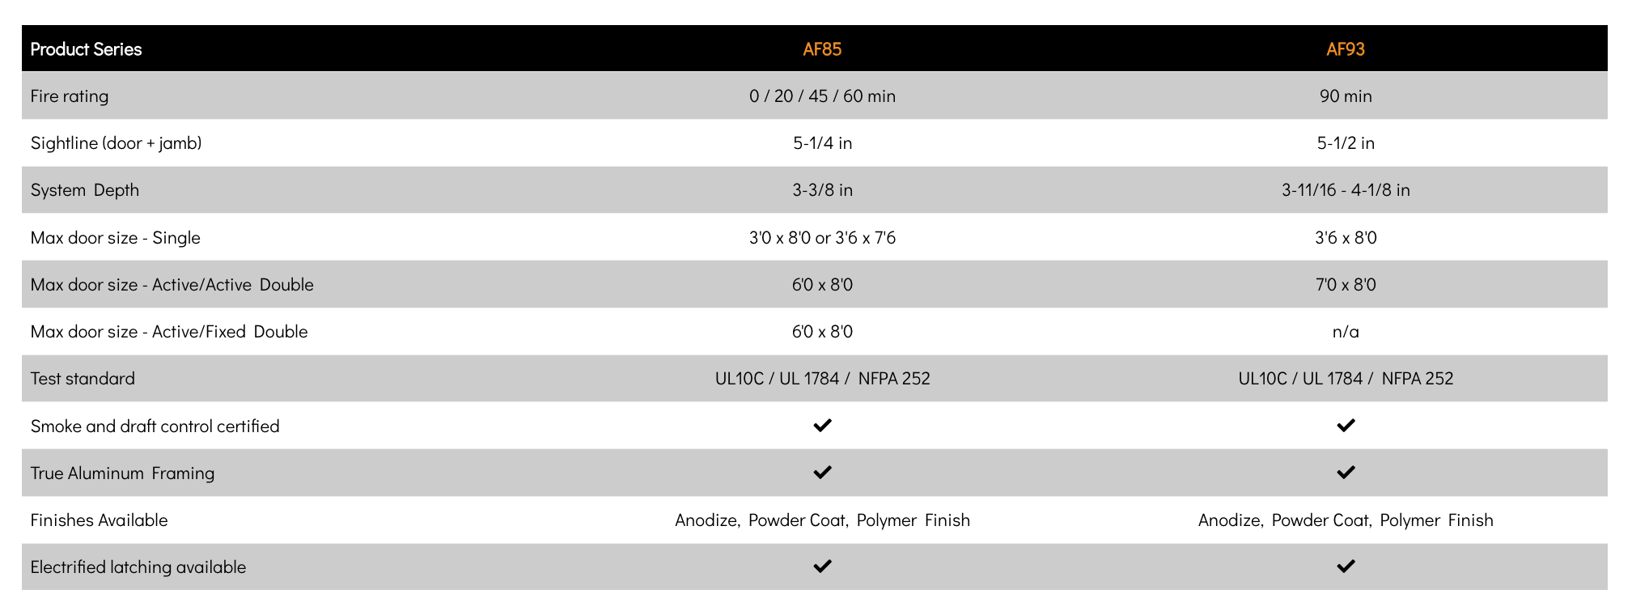Click the AF93 electrified latching checkmark

[x=1346, y=566]
